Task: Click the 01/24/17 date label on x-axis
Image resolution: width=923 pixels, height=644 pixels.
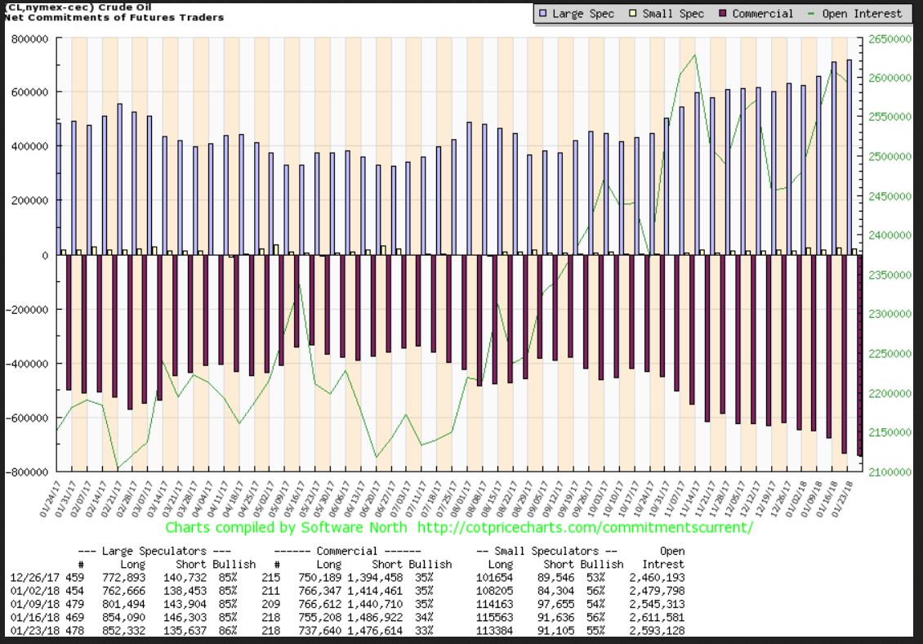Action: click(49, 500)
